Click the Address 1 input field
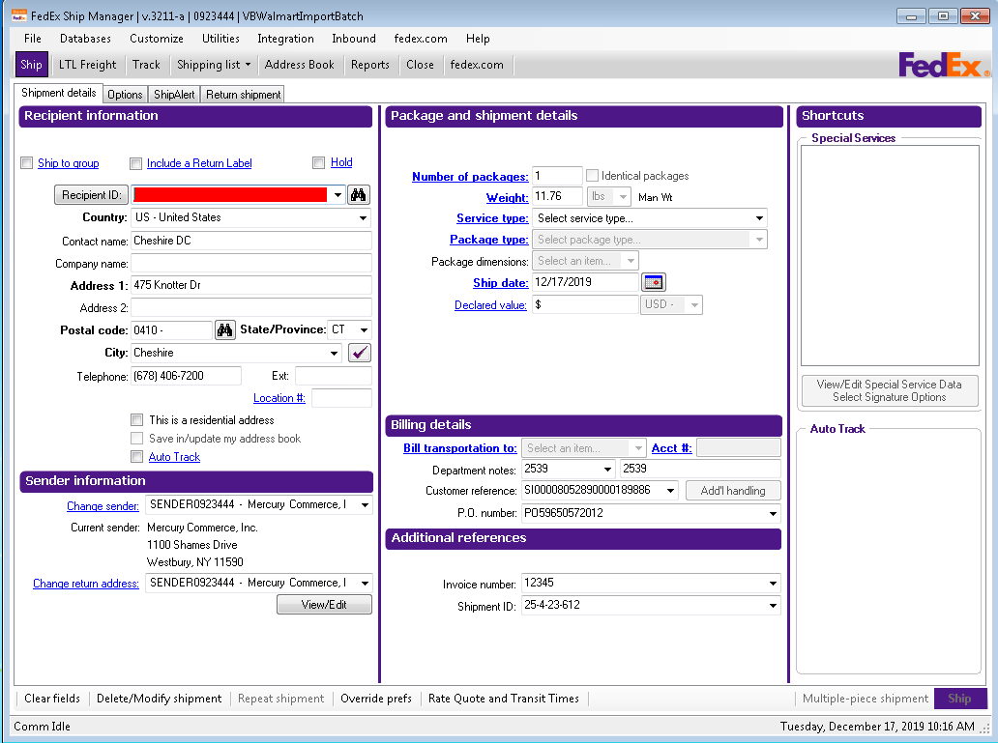998x743 pixels. tap(251, 285)
